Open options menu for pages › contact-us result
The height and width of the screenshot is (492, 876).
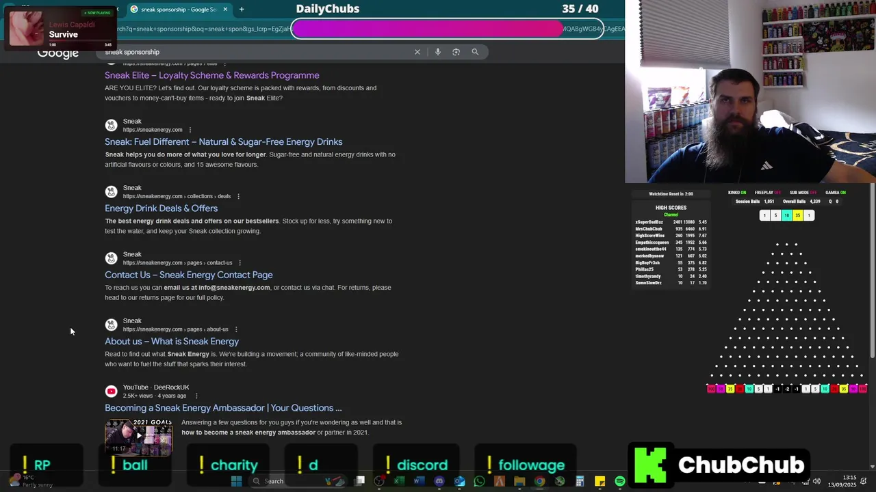click(240, 262)
